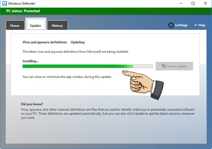Click the green installation progress bar

87,66
